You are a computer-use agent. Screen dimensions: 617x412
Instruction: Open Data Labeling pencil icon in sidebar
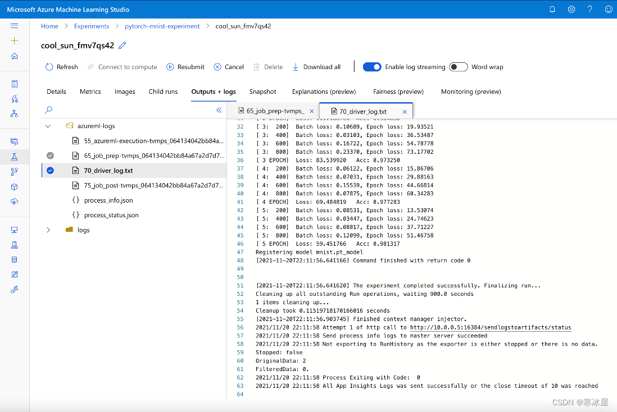click(x=15, y=274)
